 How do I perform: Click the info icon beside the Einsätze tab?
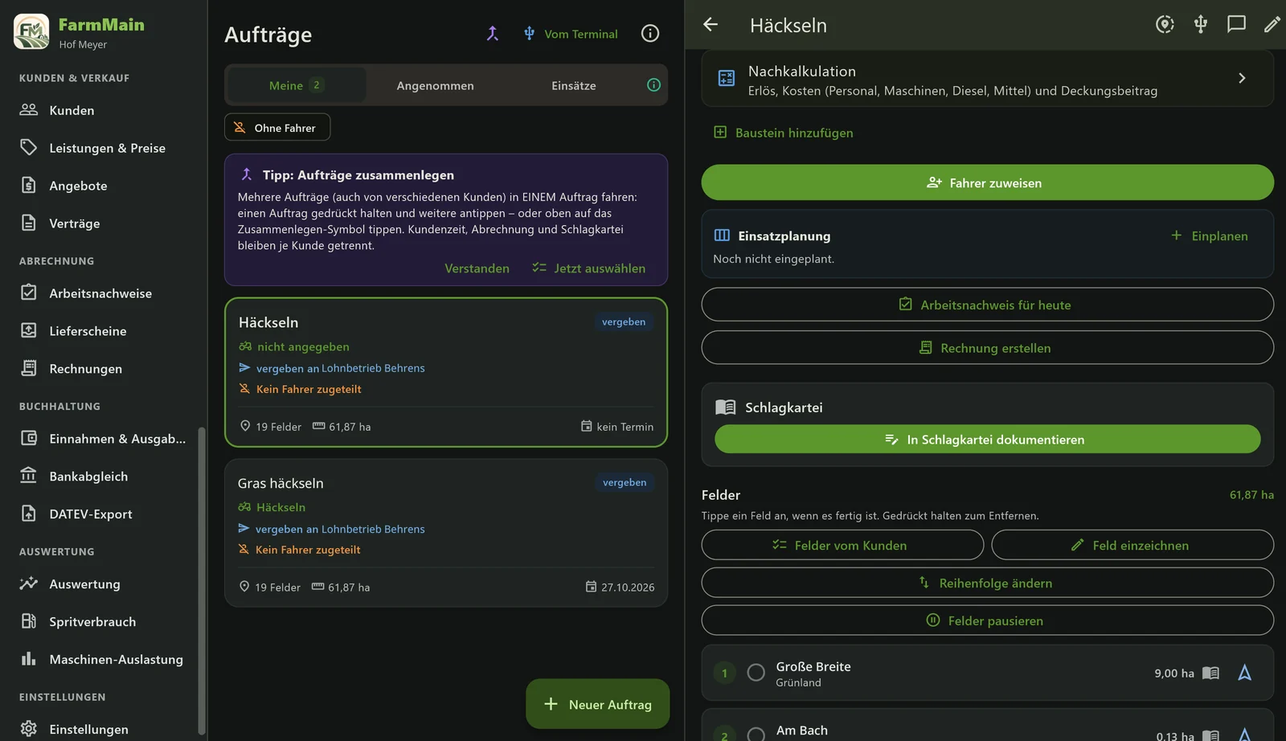[654, 85]
